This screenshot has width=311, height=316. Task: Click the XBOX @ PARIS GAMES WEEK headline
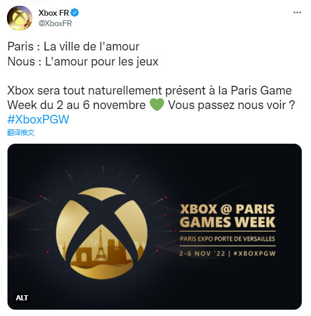227,216
